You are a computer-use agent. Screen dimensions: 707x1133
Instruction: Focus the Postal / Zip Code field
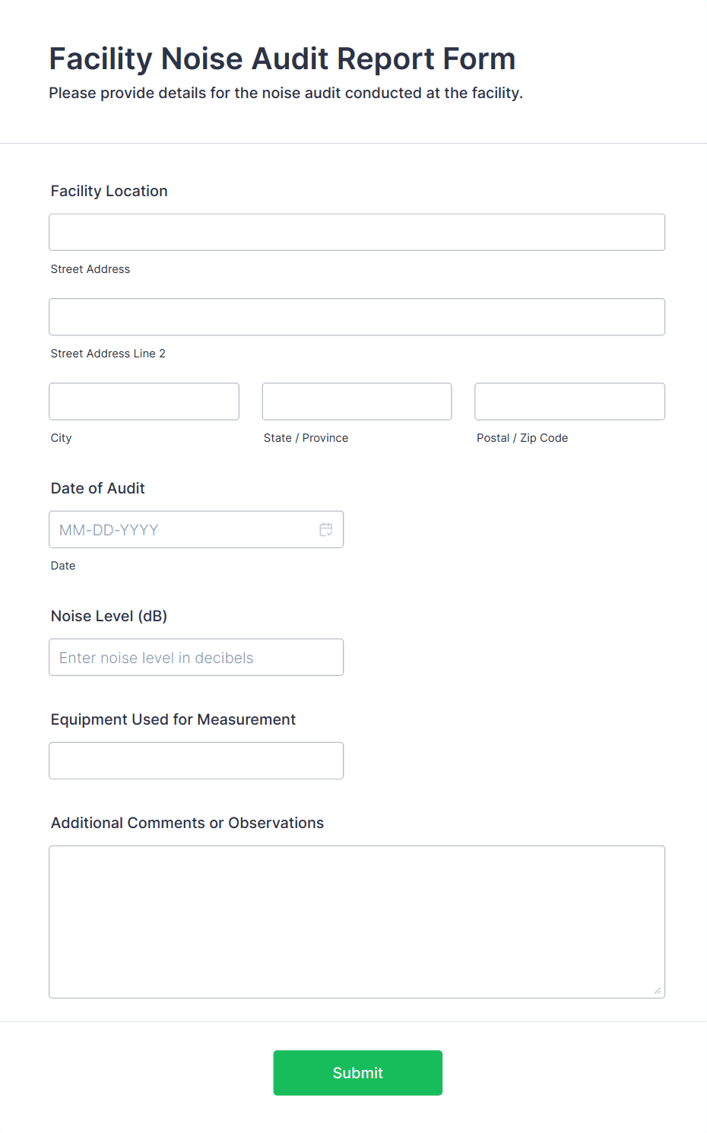pyautogui.click(x=569, y=401)
